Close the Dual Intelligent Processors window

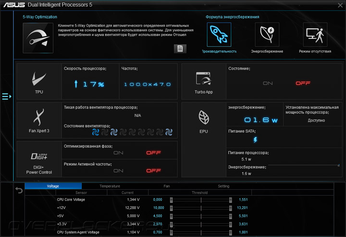click(340, 5)
